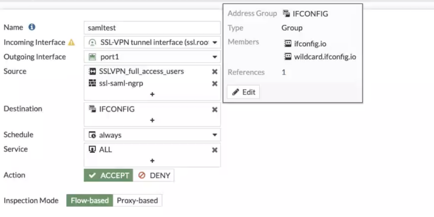This screenshot has height=217, width=434.
Task: Open the Schedule always dropdown
Action: [152, 135]
